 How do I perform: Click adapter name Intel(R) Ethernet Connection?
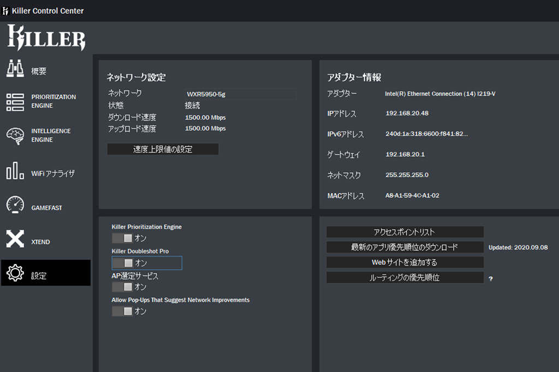(x=440, y=94)
